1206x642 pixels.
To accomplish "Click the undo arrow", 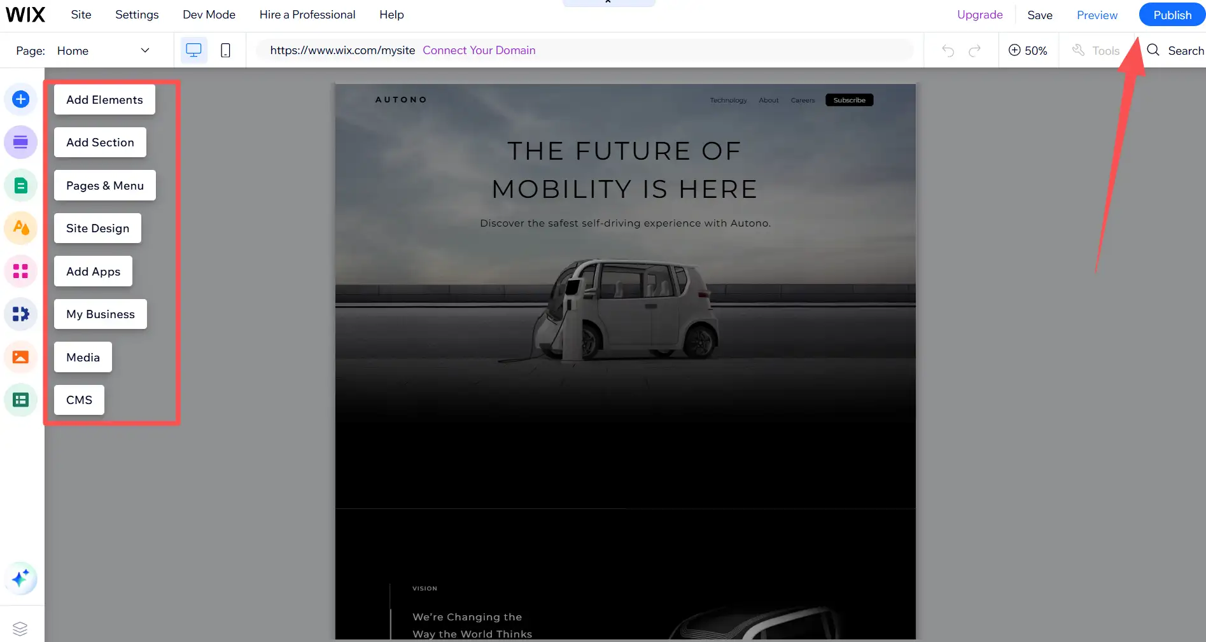I will coord(948,50).
